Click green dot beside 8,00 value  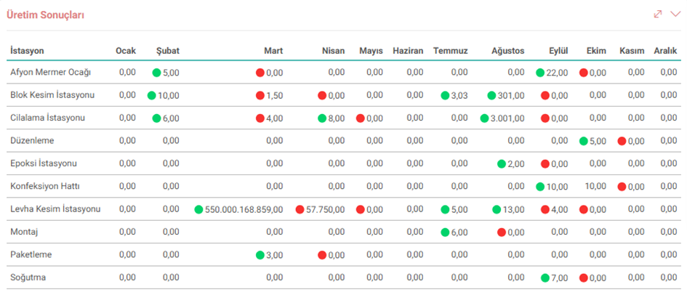(322, 118)
